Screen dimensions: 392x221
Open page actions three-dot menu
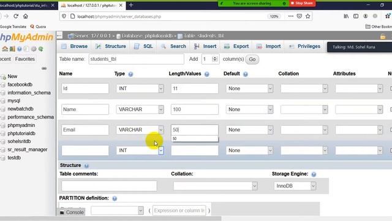[x=290, y=17]
